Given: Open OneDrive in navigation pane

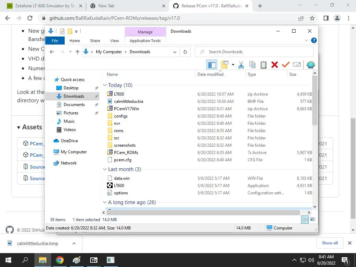Looking at the screenshot, I should tap(69, 141).
